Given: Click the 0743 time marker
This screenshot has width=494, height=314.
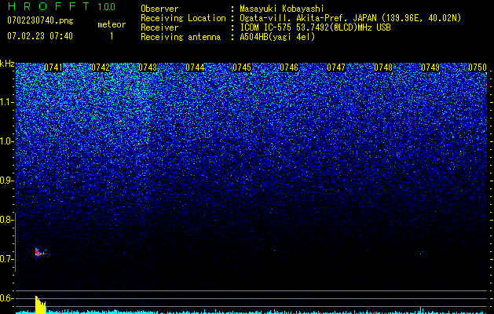Looking at the screenshot, I should 148,68.
